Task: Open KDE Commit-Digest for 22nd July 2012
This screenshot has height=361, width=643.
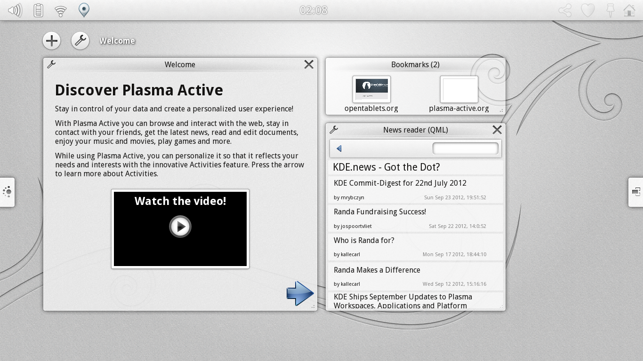Action: 400,183
